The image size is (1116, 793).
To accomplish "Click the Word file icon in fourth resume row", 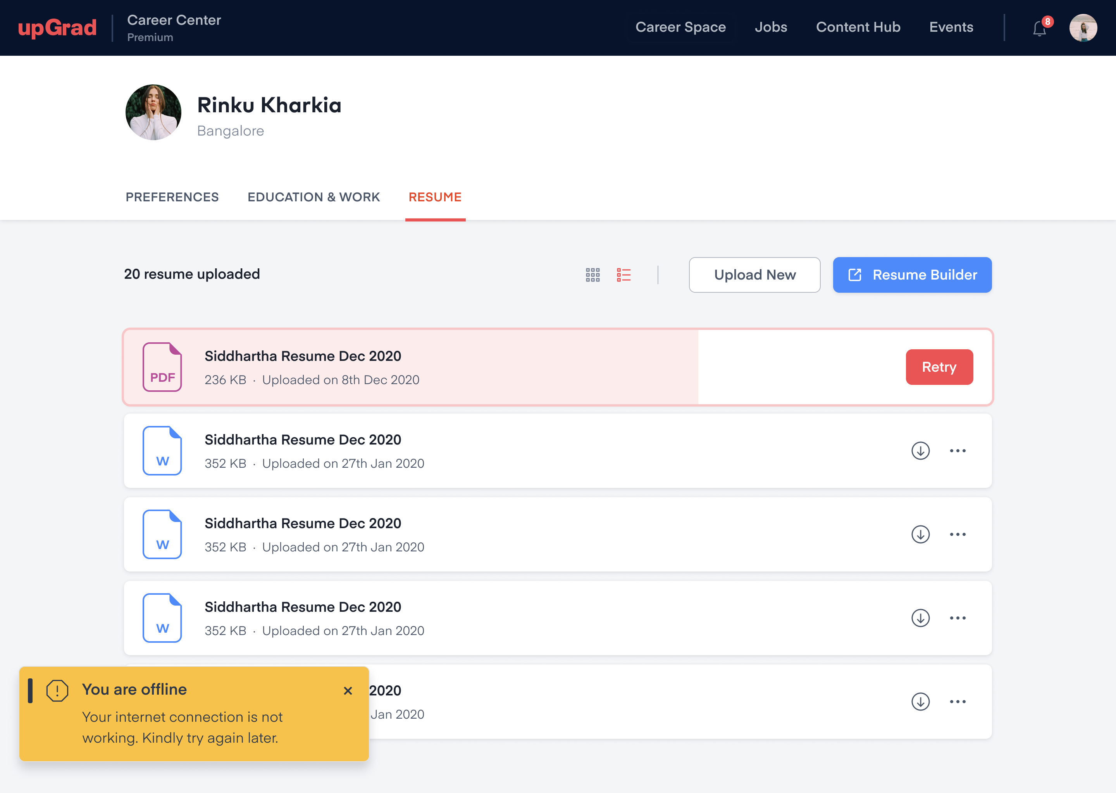I will 162,618.
